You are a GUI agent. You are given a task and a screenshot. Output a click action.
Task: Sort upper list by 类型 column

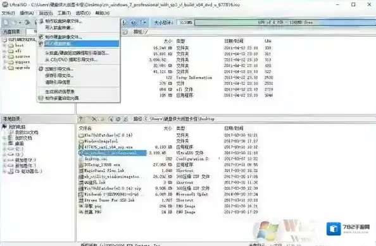pos(180,41)
